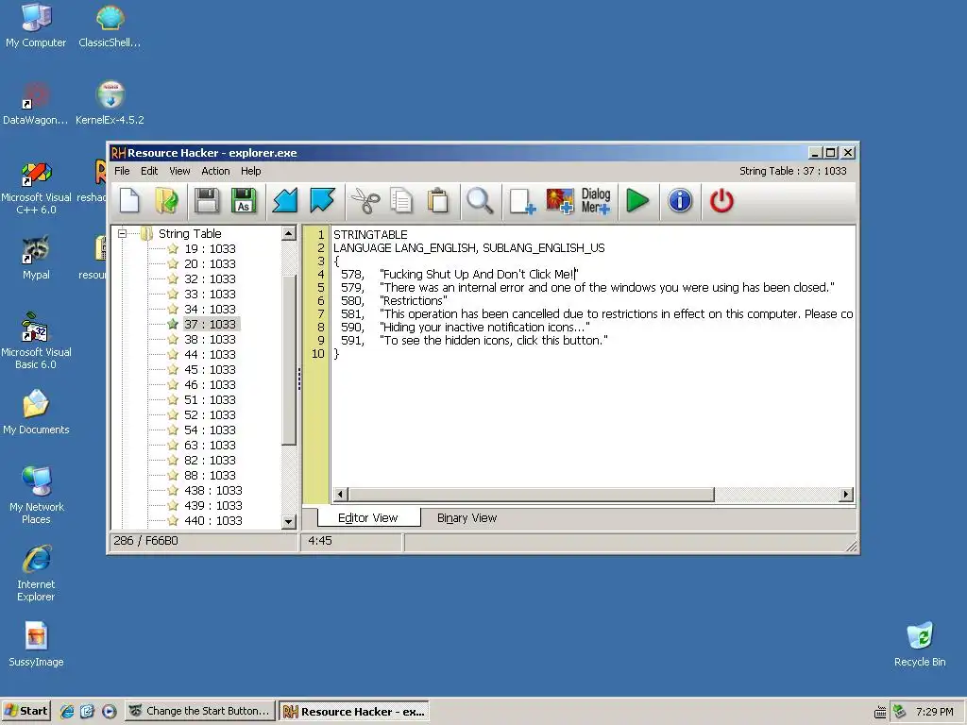Select tree item 438 : 1033
This screenshot has width=967, height=725.
click(212, 491)
